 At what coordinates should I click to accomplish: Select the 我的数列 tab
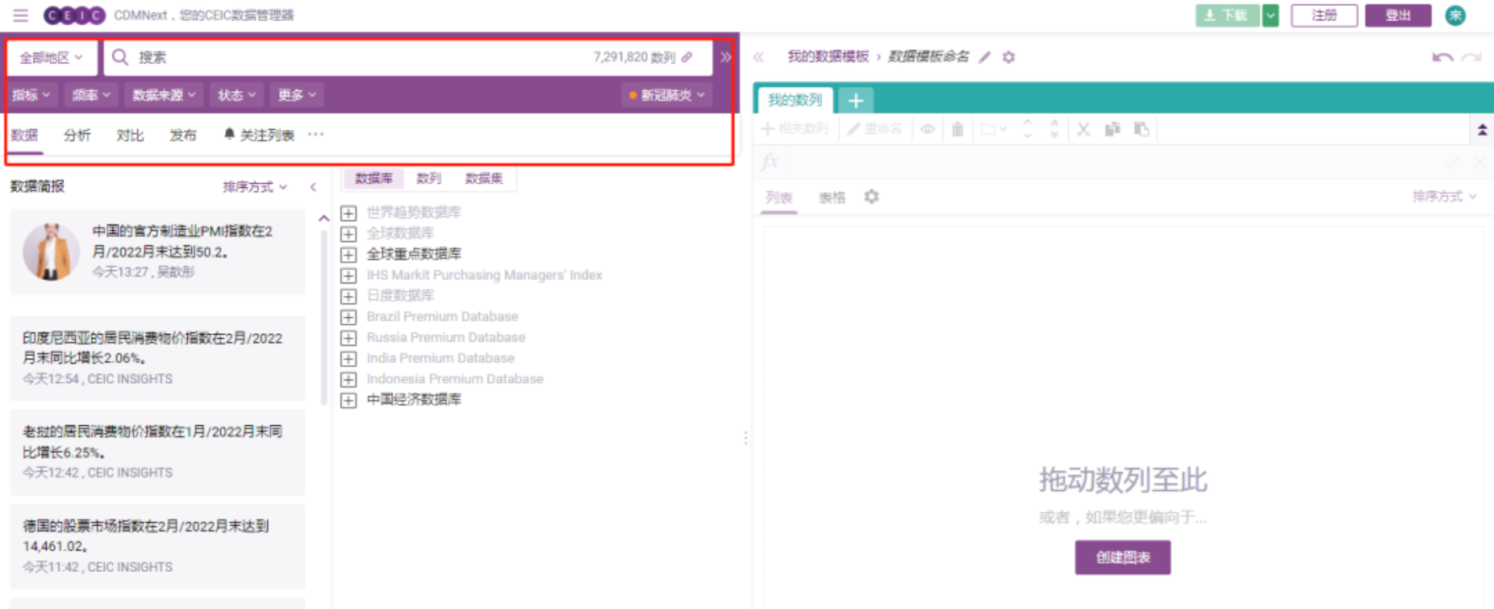click(794, 100)
